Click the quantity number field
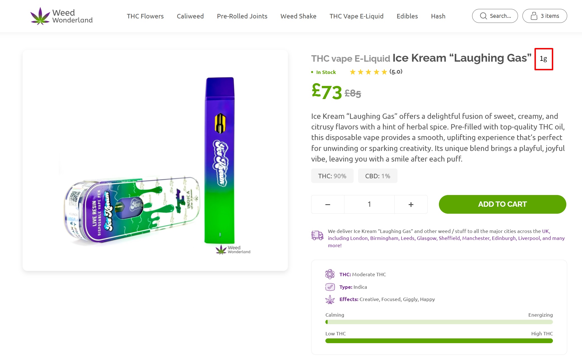The height and width of the screenshot is (361, 582). point(369,204)
